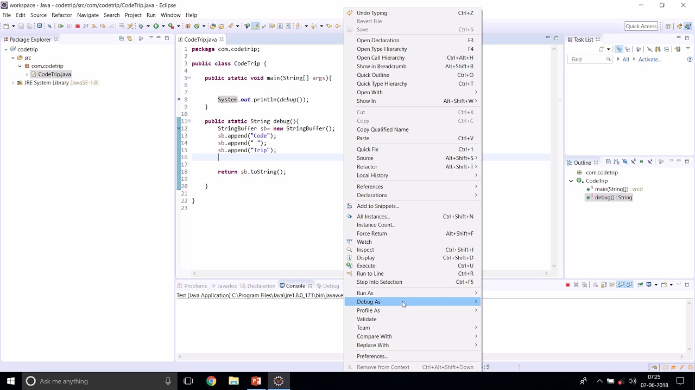Toggle Categorized presentation in Task List
The image size is (695, 390).
[619, 49]
